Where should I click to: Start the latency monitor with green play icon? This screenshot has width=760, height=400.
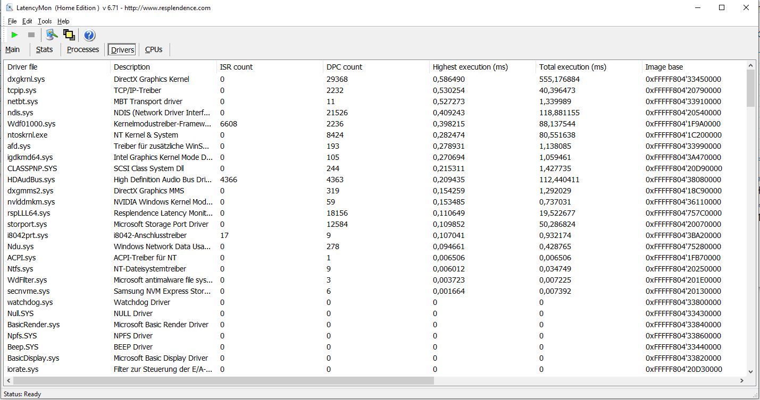[14, 35]
